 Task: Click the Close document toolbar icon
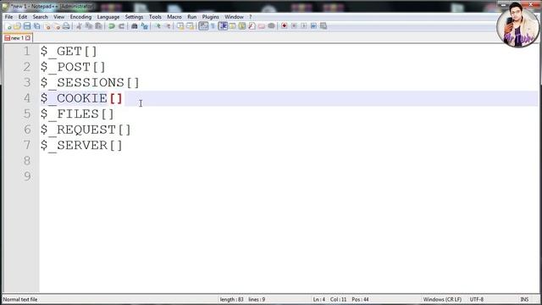click(x=47, y=26)
